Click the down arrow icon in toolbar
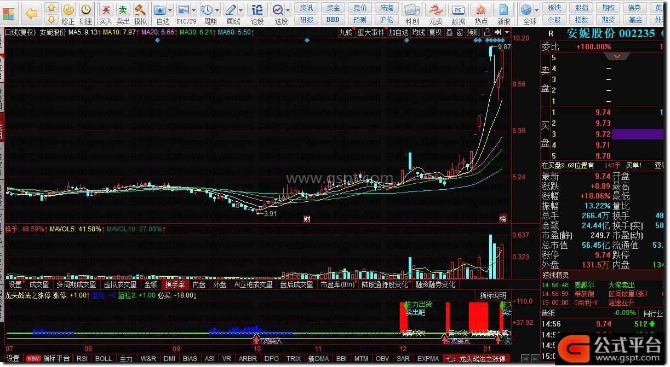Image resolution: width=670 pixels, height=367 pixels. (x=51, y=20)
